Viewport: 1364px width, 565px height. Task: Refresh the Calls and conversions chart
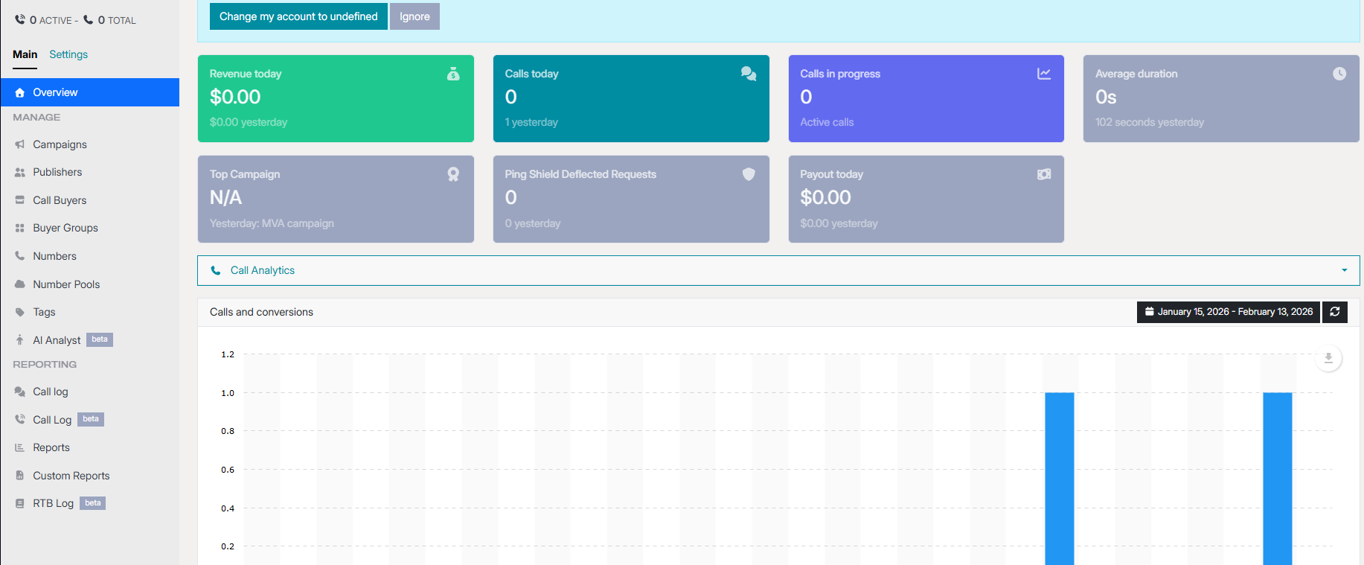point(1335,312)
